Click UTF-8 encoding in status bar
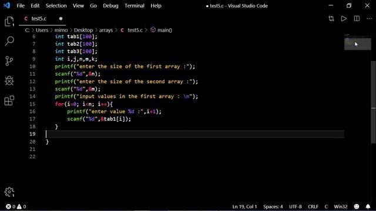Image resolution: width=376 pixels, height=211 pixels. [x=295, y=206]
